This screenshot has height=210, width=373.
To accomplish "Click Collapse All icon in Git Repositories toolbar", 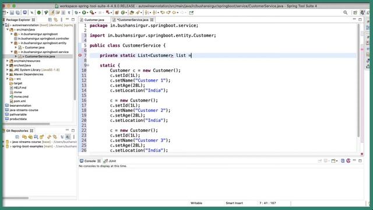I will (17, 137).
